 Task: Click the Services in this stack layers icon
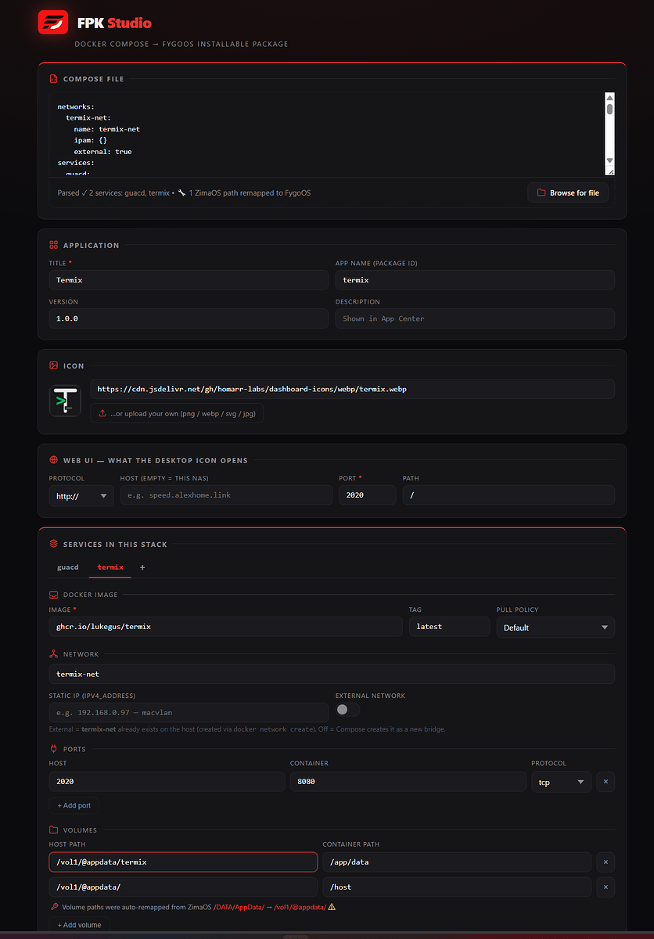point(53,544)
